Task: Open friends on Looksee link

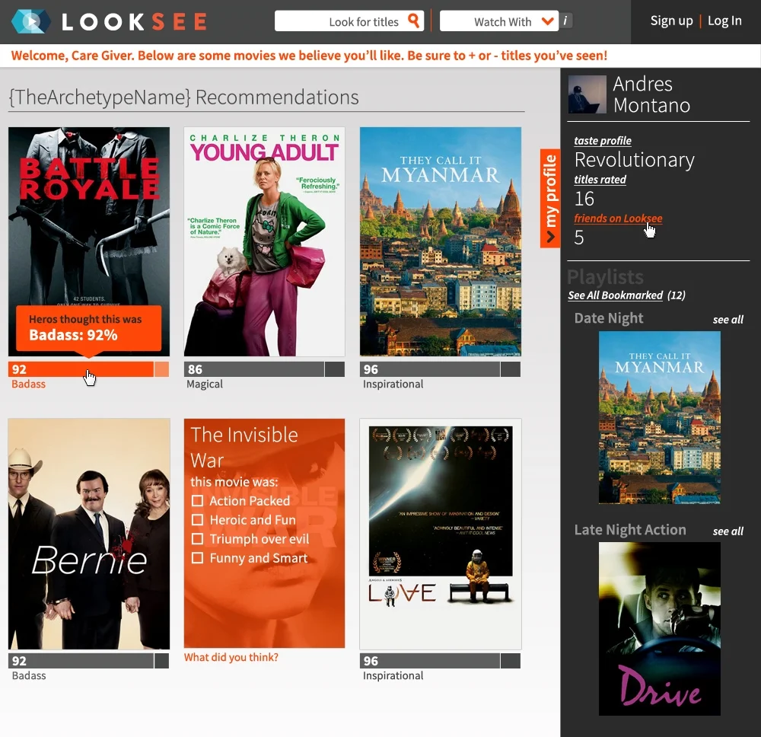Action: (618, 219)
